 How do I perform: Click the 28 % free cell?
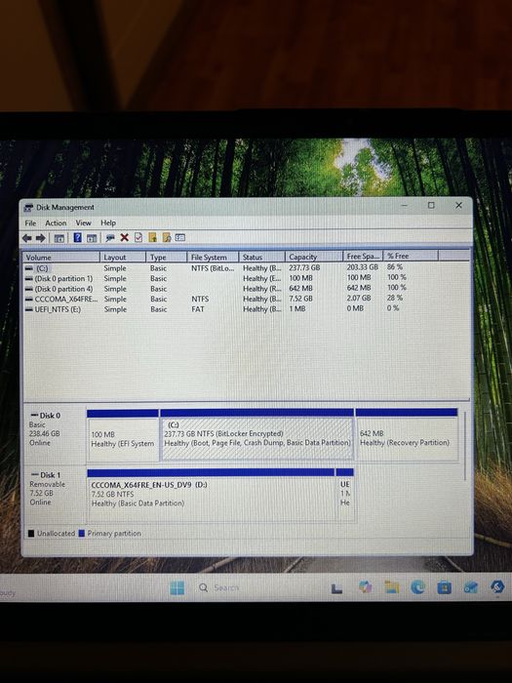[394, 298]
